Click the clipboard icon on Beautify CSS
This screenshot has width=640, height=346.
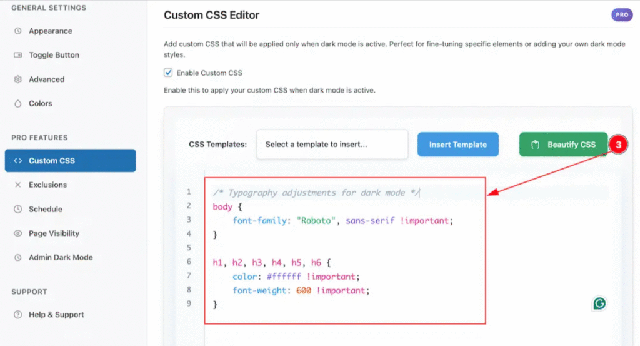tap(535, 145)
